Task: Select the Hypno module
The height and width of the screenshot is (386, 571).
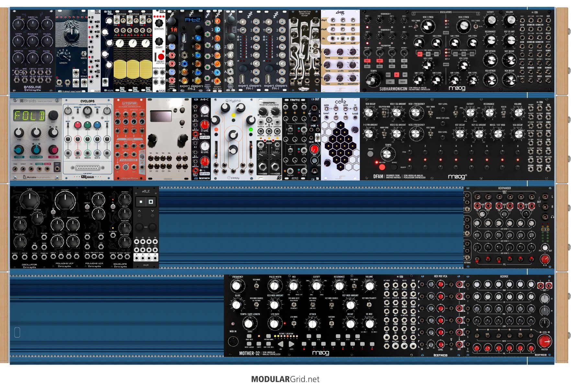Action: [234, 139]
